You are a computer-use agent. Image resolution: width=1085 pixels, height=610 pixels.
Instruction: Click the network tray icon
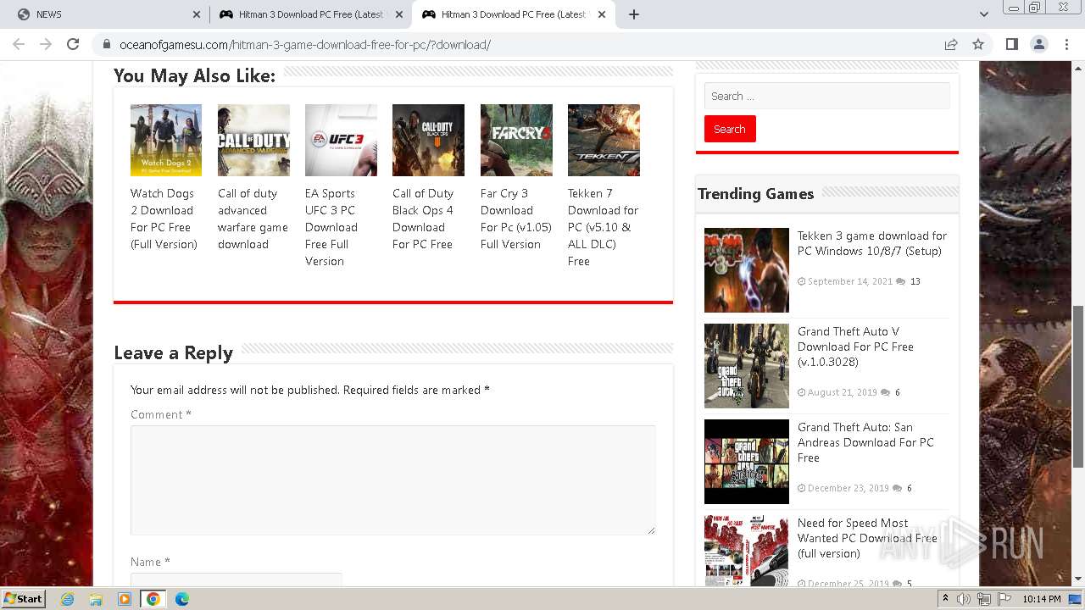pyautogui.click(x=984, y=599)
